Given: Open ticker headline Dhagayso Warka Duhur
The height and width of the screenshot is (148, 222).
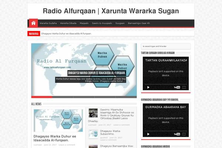Looking at the screenshot, I should click(x=66, y=34).
